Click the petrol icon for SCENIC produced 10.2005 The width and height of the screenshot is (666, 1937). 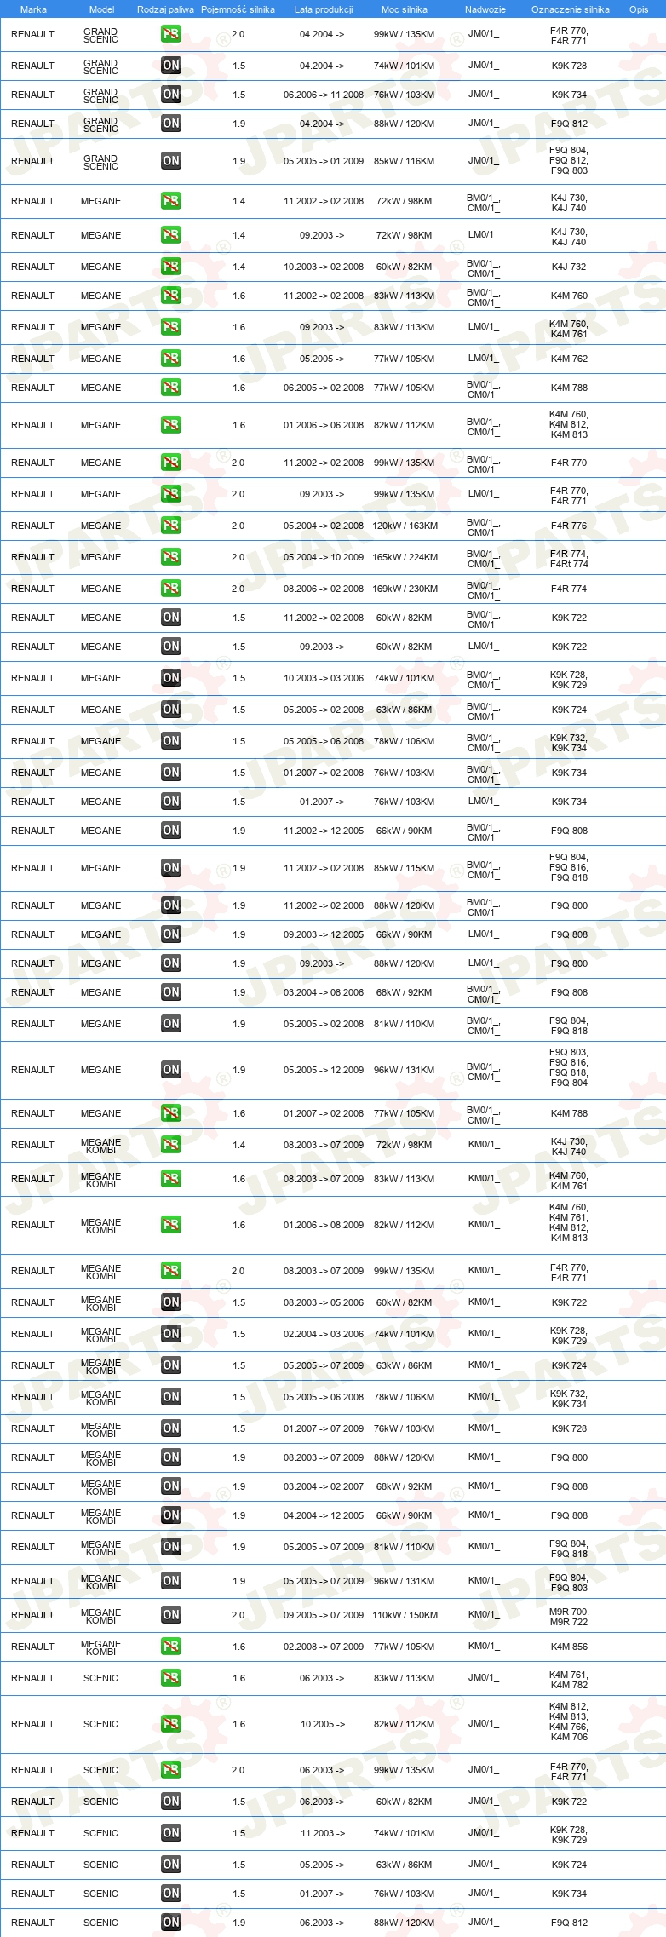(x=171, y=1724)
